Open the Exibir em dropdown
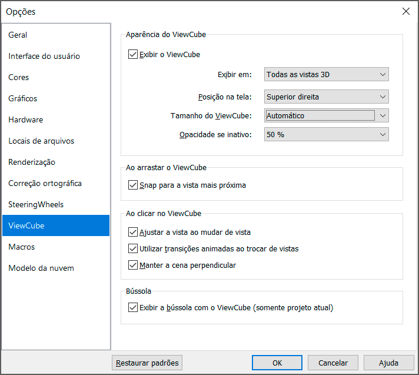Viewport: 419px width, 375px height. point(326,75)
